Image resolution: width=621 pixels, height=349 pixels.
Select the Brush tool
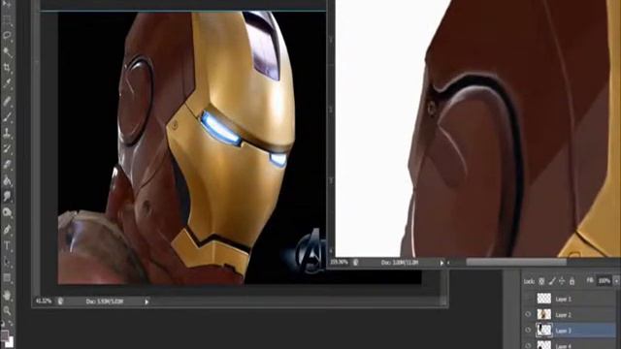tap(7, 116)
